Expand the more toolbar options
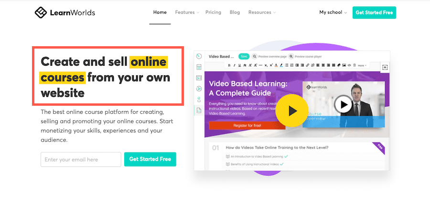The width and height of the screenshot is (430, 202). [362, 66]
